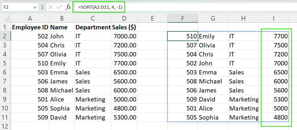The height and width of the screenshot is (130, 297).
Task: Click cell with '502' in column A
Action: point(30,36)
